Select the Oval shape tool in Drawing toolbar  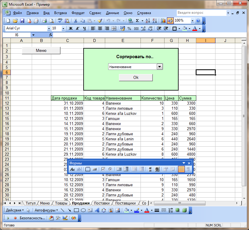[83, 210]
